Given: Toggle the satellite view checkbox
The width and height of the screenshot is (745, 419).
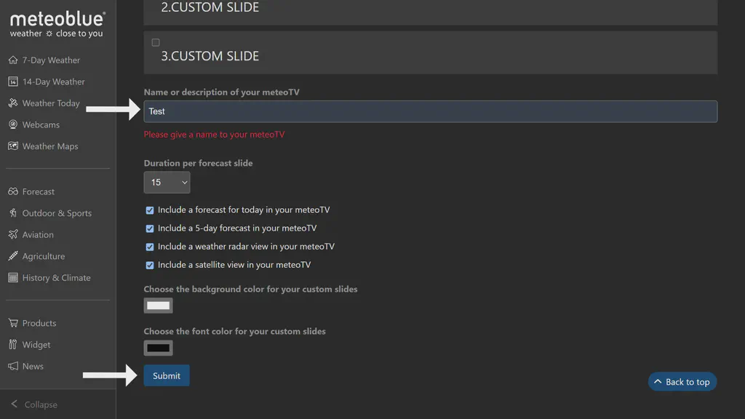Looking at the screenshot, I should (x=150, y=266).
